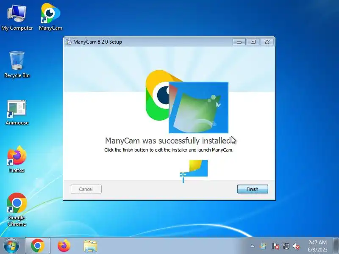Click the network status tray icon
Viewport: 339px width, 254px height.
point(286,246)
